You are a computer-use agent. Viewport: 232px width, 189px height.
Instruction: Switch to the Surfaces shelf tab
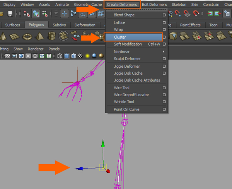pos(12,25)
